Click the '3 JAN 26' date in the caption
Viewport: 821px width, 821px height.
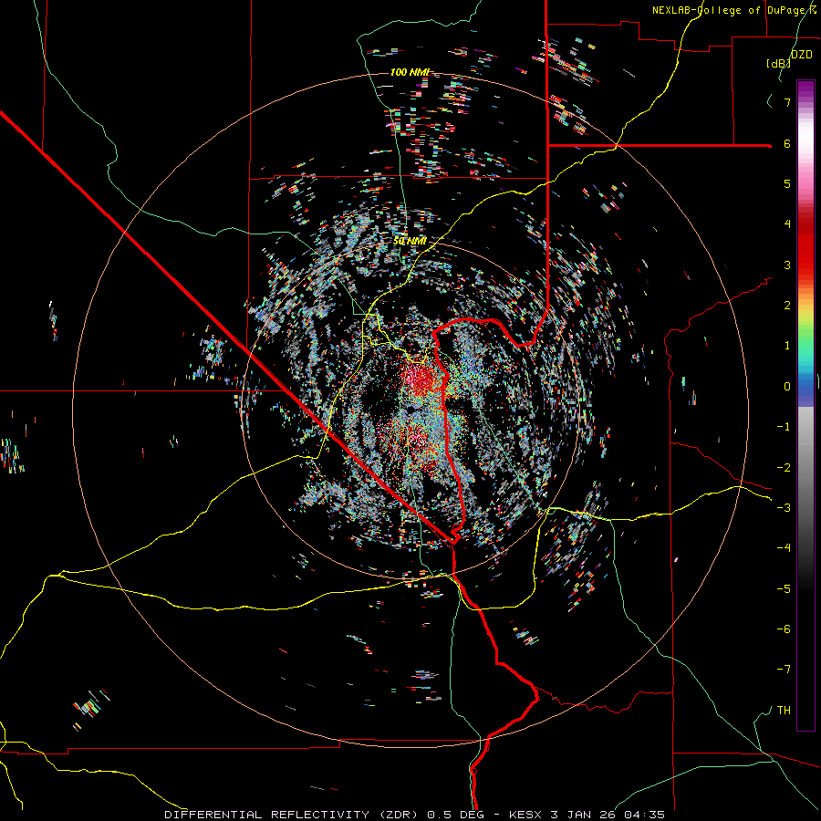click(585, 815)
